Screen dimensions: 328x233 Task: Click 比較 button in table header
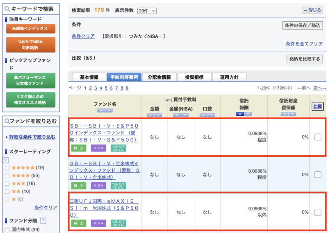(x=317, y=106)
